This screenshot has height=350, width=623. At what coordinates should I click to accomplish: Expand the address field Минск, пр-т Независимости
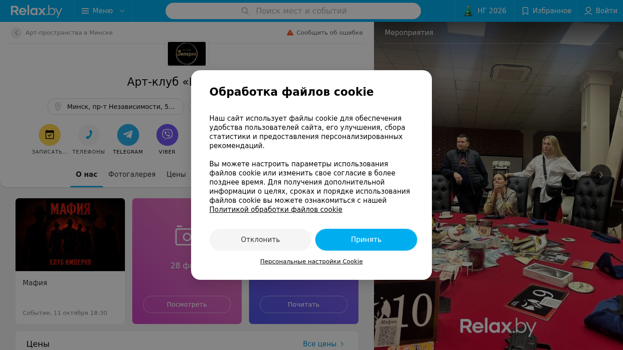116,107
